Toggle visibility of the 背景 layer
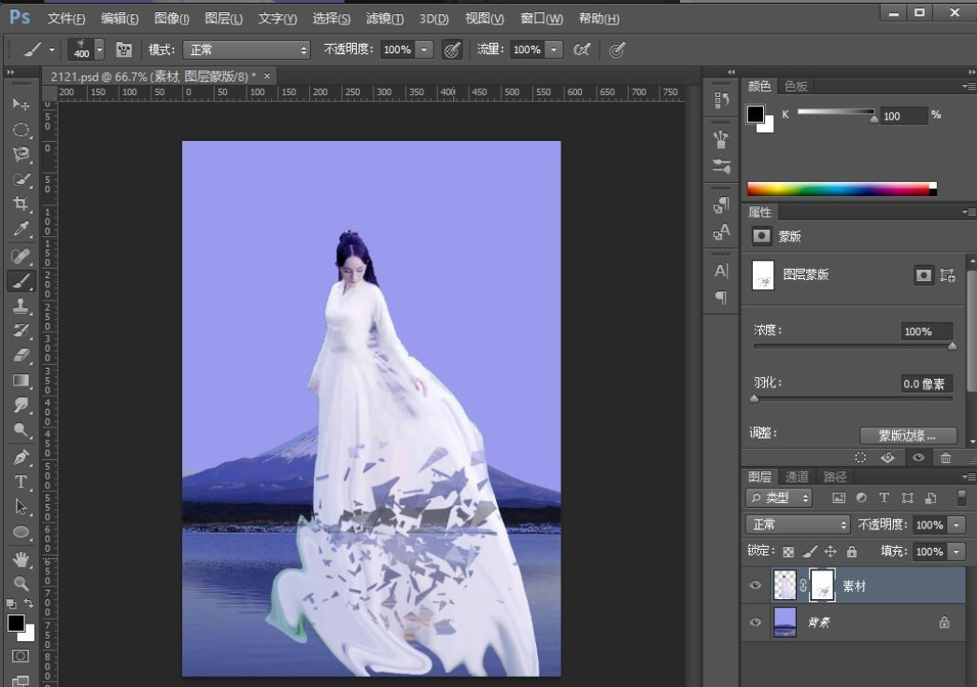The height and width of the screenshot is (687, 977). coord(756,622)
